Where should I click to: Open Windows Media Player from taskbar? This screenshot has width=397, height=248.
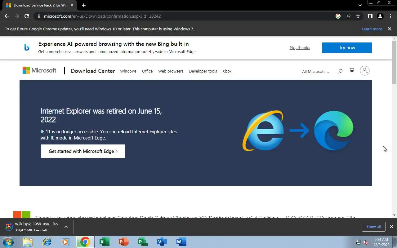pos(66,242)
